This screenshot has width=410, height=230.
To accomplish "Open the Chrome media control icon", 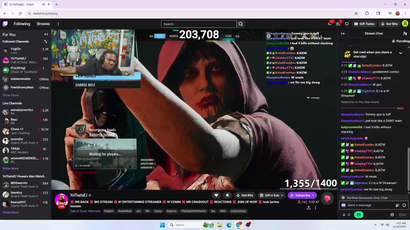I will (x=390, y=13).
